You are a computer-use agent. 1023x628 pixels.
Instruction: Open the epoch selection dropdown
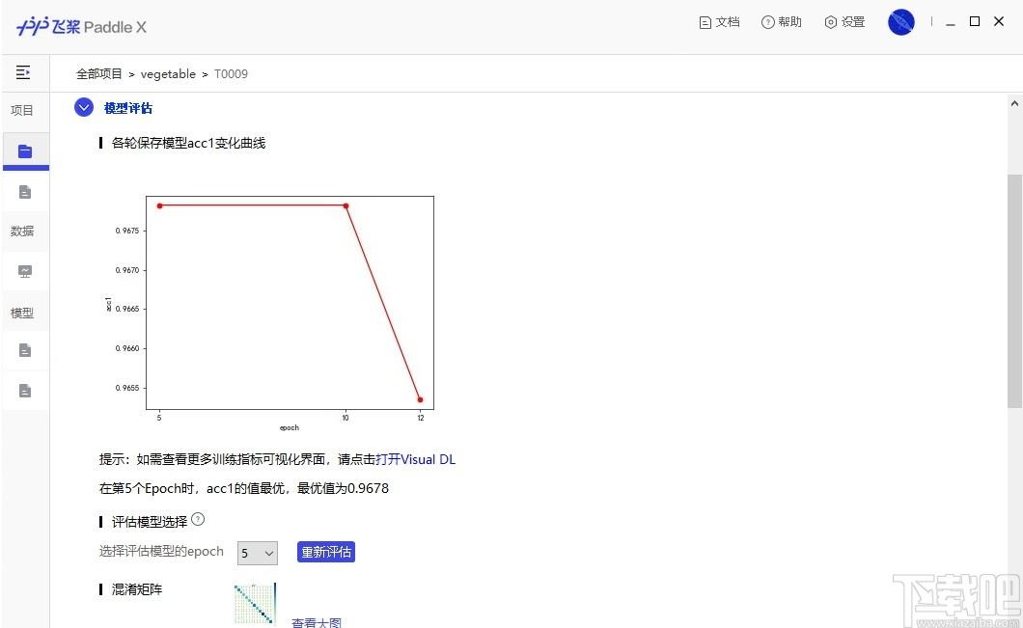(x=258, y=553)
